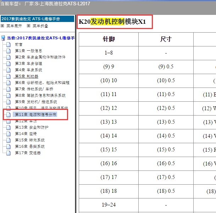The width and height of the screenshot is (216, 213).
Task: Click page icon beside 第9章 发动机/推进系统
Action: (9, 102)
